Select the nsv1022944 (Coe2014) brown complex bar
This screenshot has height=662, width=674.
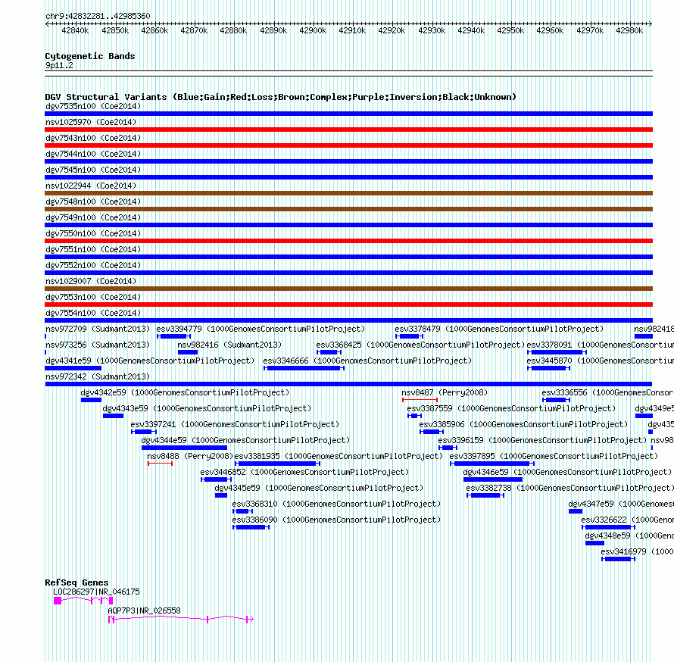click(x=348, y=193)
